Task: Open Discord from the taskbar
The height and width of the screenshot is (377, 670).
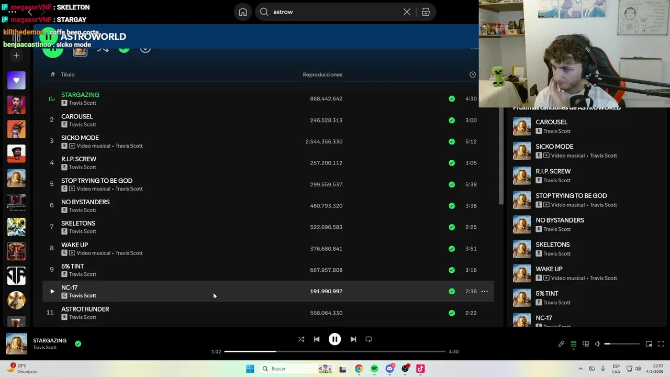Action: tap(389, 369)
